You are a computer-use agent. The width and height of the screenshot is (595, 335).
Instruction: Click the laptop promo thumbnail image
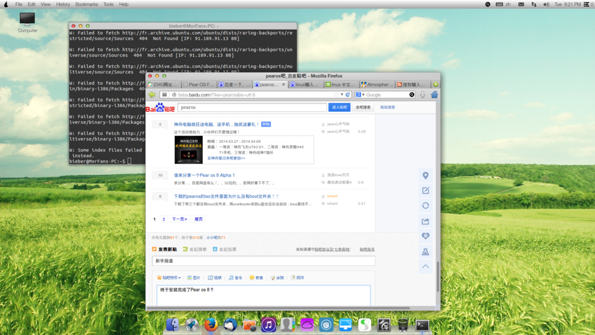189,149
